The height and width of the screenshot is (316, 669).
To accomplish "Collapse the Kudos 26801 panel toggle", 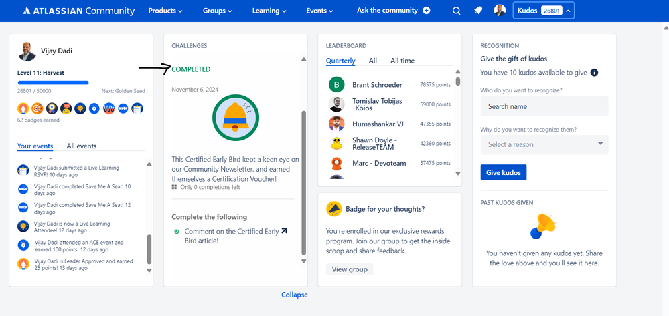I will 544,11.
